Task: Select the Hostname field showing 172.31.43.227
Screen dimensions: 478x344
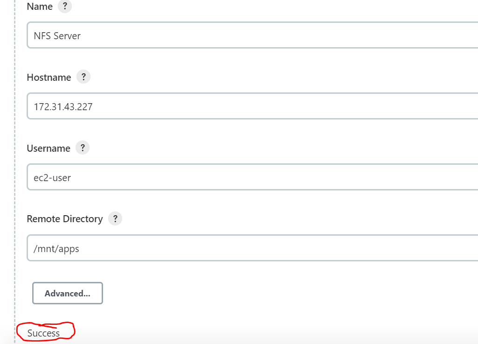Action: click(x=187, y=106)
